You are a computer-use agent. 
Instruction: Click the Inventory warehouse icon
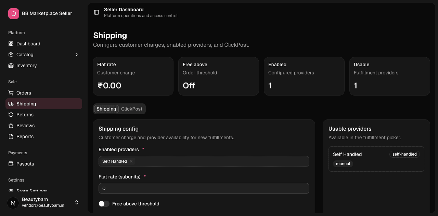[x=11, y=66]
